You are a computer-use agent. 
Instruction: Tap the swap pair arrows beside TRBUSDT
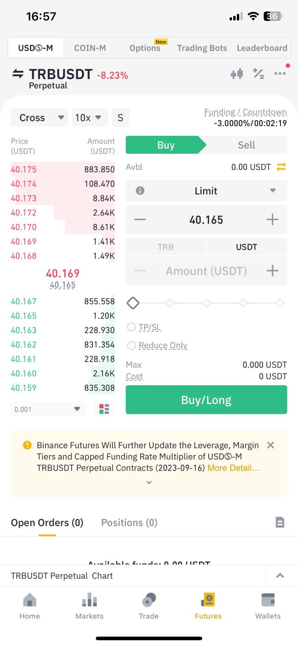[18, 74]
